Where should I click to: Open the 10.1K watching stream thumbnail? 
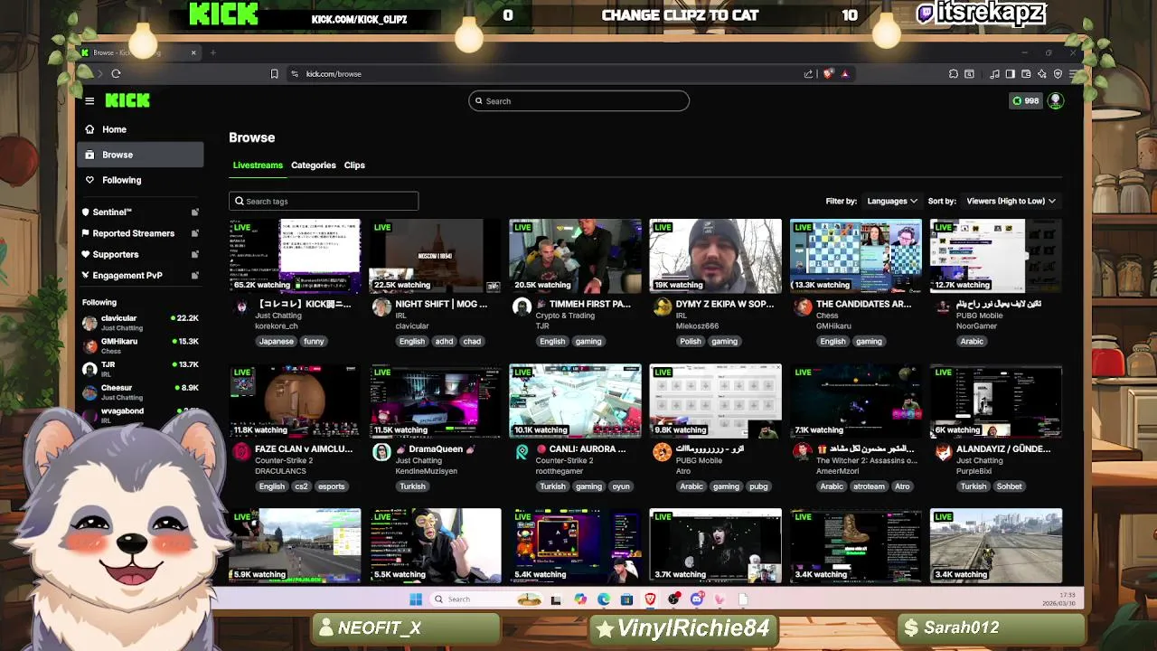click(x=575, y=401)
